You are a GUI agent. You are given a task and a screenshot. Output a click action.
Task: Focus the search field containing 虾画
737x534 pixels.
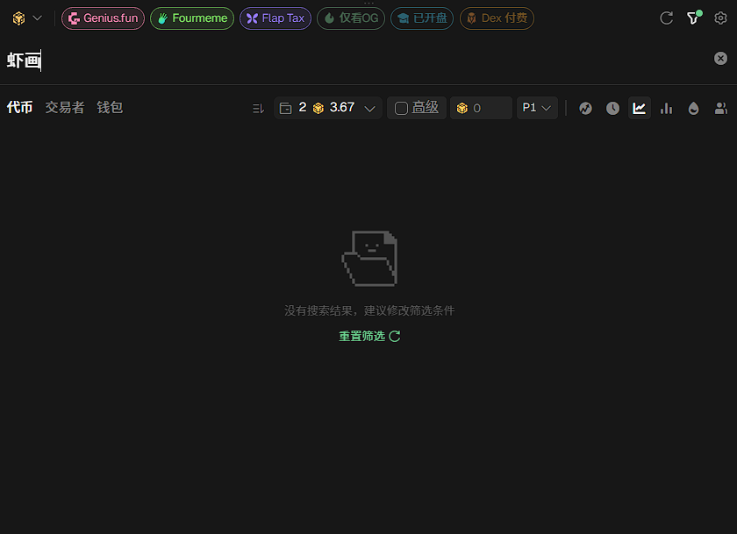357,61
